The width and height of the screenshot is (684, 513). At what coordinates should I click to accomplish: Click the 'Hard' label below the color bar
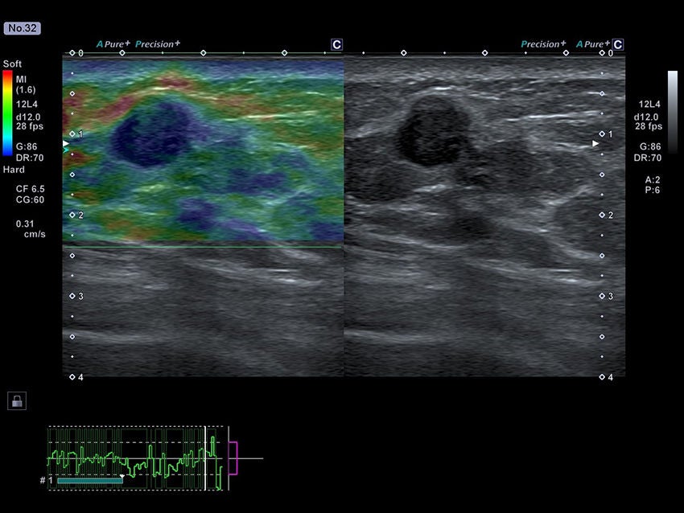pyautogui.click(x=14, y=170)
